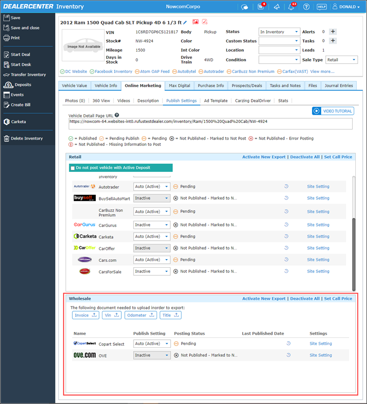Switch to Purchase Info tab
The width and height of the screenshot is (367, 404).
coord(211,86)
